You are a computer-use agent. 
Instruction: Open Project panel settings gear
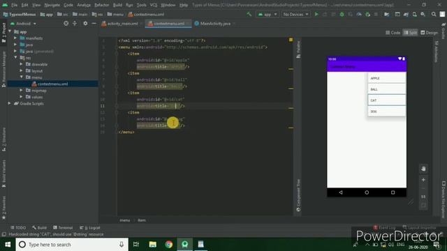(85, 24)
